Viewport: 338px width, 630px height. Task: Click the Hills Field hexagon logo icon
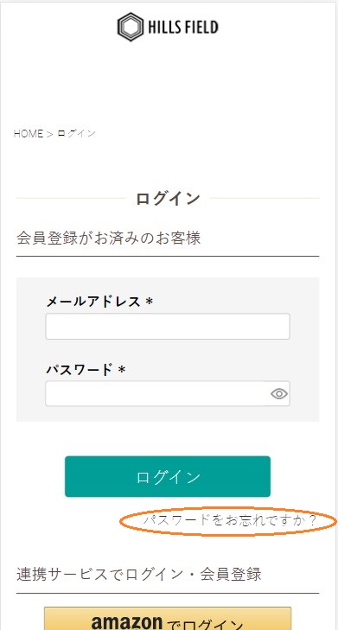[x=131, y=27]
